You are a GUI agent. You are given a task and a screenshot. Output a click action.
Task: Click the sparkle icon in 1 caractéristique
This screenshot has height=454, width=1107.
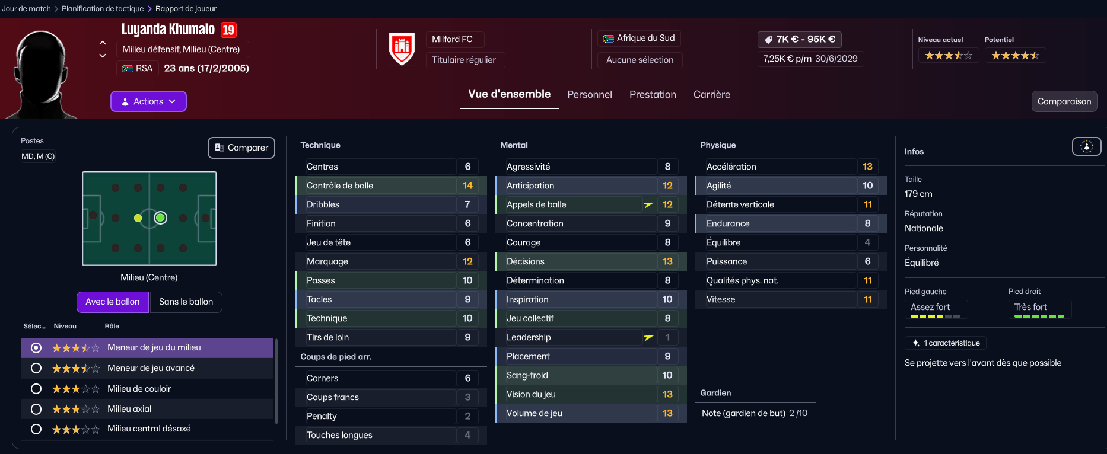click(916, 343)
